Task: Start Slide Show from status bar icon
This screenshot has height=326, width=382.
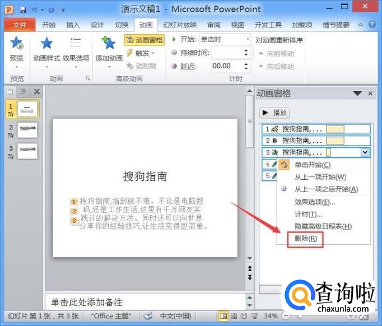Action: point(255,316)
